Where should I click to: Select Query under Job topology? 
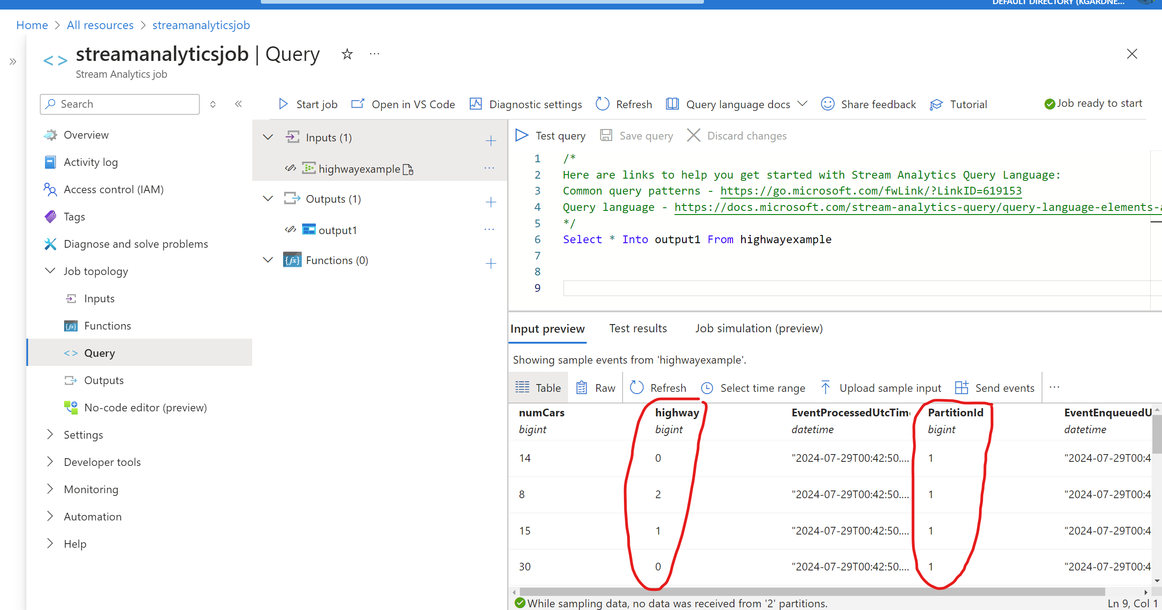(x=139, y=353)
